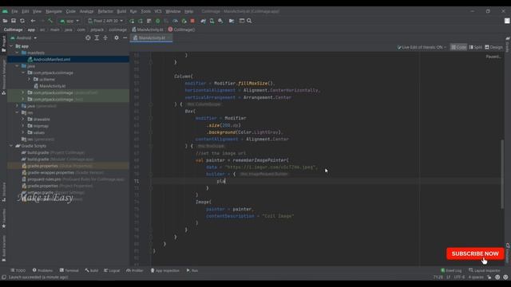
Task: Click the red Stop button
Action: click(x=192, y=21)
